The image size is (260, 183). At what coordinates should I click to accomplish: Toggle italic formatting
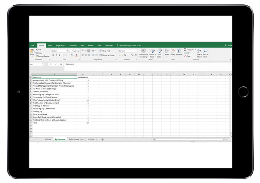56,55
